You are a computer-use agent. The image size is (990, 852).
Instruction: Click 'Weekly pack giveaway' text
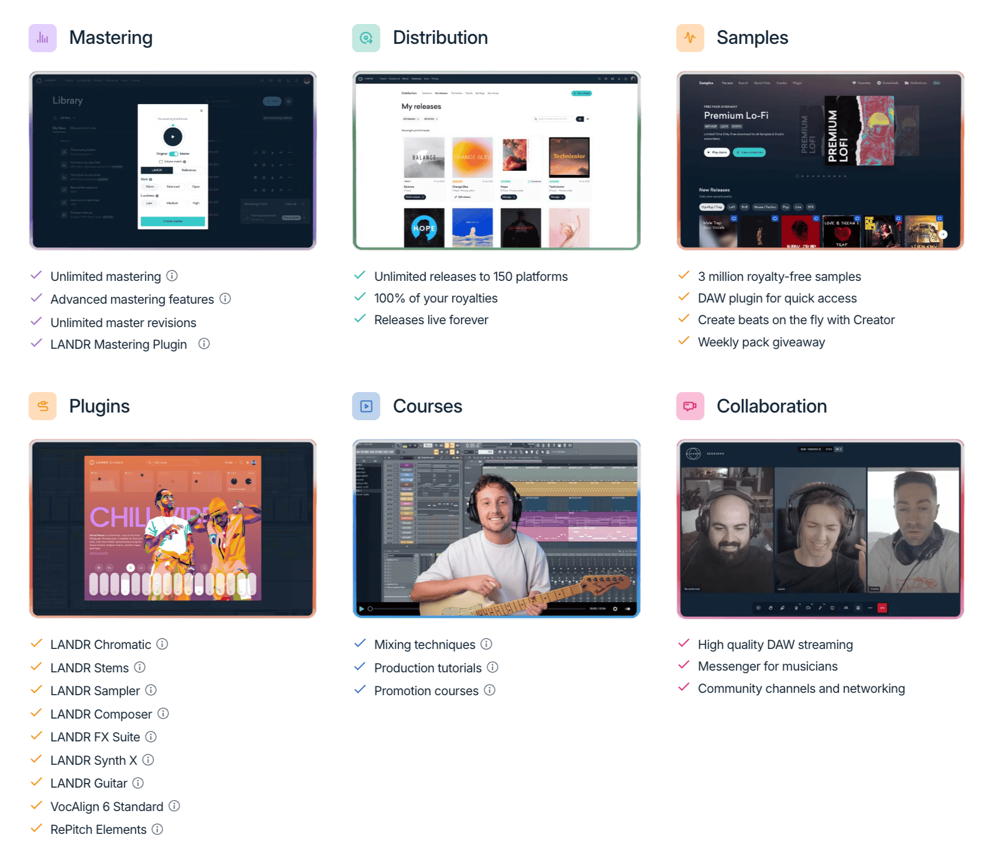[x=761, y=342]
